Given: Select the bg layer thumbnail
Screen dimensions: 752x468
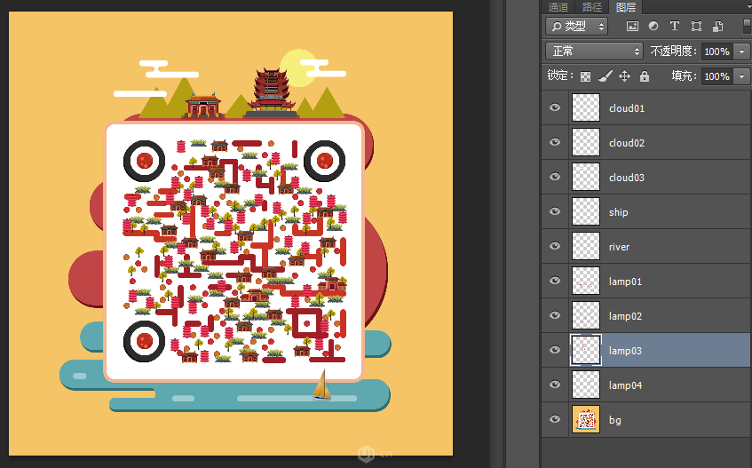Looking at the screenshot, I should 586,419.
